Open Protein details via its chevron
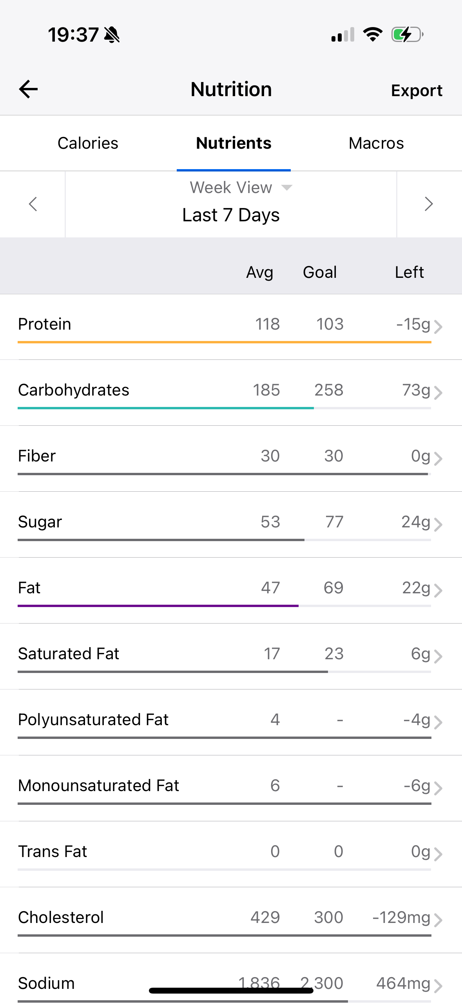The width and height of the screenshot is (462, 1003). (438, 326)
